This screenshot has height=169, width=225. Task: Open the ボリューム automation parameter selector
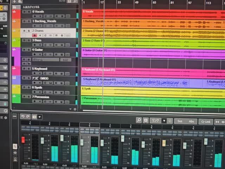46,60
